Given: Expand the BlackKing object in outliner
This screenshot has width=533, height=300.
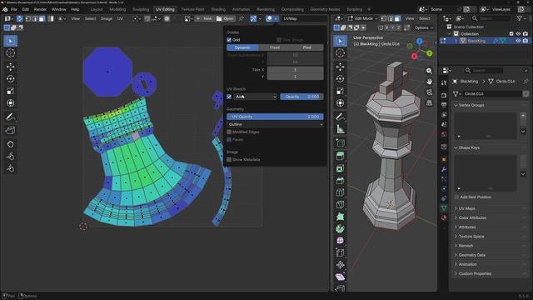Looking at the screenshot, I should pyautogui.click(x=456, y=41).
